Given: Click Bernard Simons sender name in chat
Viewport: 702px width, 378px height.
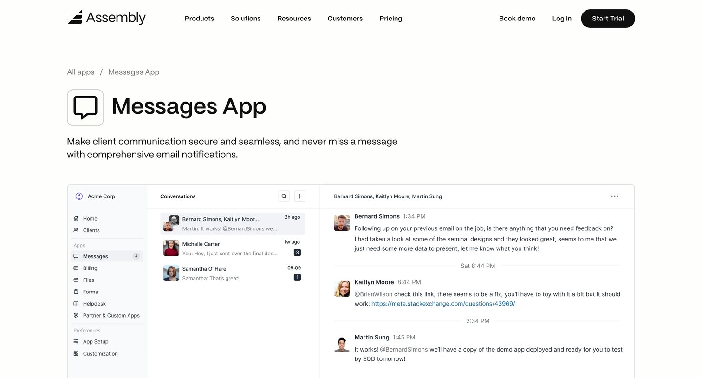Looking at the screenshot, I should tap(377, 216).
